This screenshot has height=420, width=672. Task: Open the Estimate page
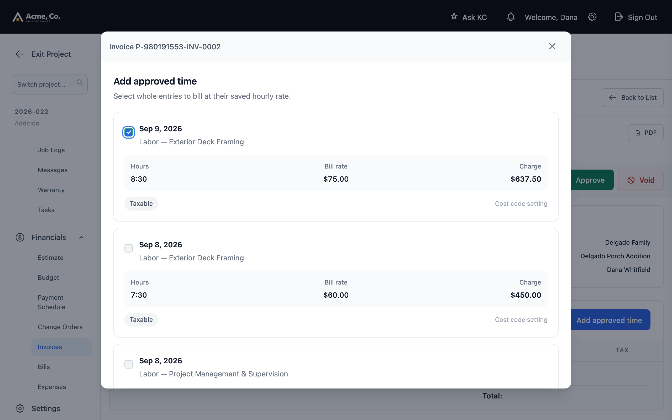[x=51, y=258]
